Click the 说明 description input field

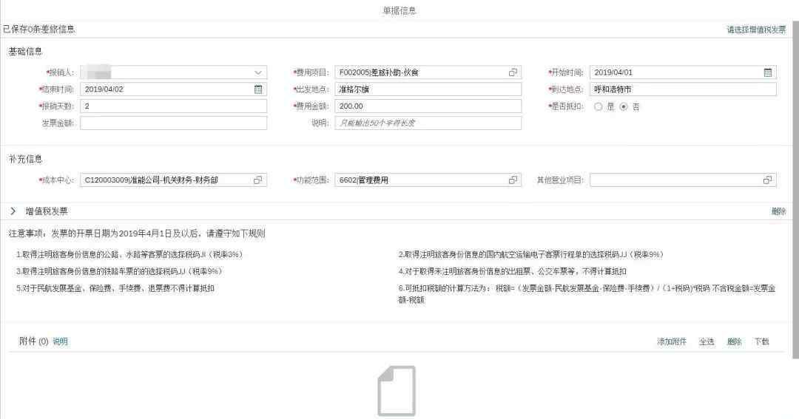tap(428, 123)
